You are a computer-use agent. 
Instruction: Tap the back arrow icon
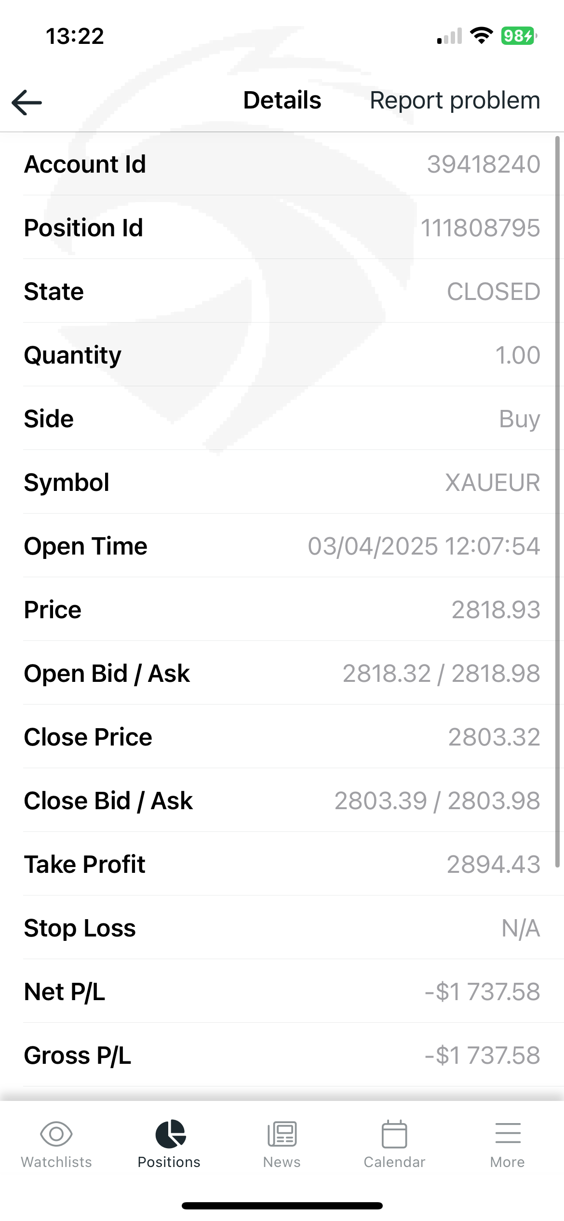[27, 102]
